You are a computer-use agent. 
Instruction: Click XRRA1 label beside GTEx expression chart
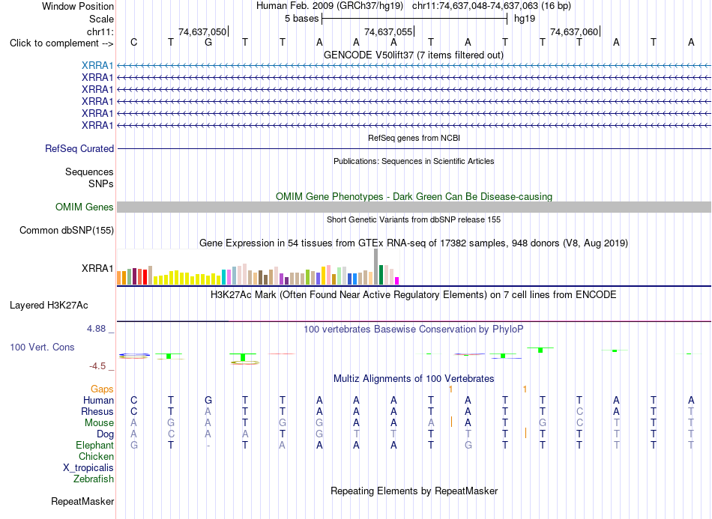[97, 268]
